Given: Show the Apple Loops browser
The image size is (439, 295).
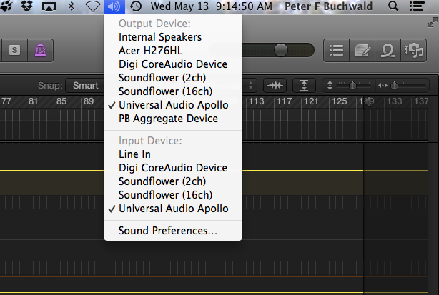Looking at the screenshot, I should [387, 50].
